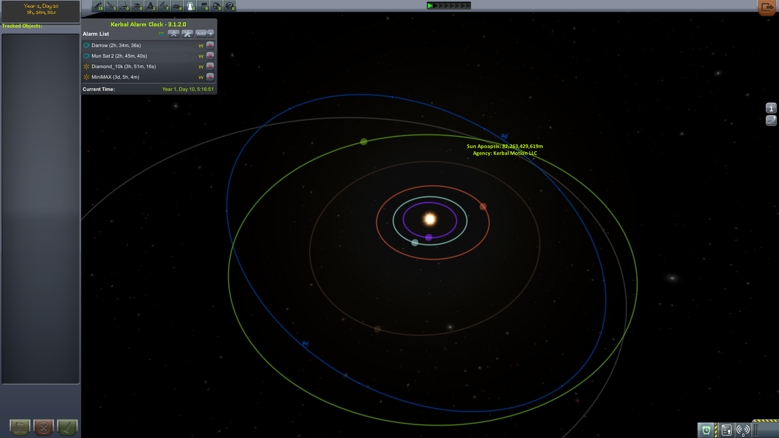779x438 pixels.
Task: Select the dim brown planet on faint orbit
Action: (377, 329)
